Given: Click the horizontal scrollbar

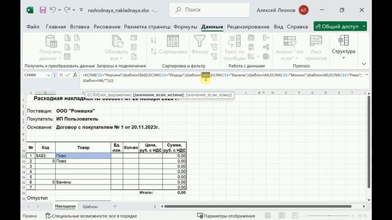Looking at the screenshot, I should pos(258,207).
